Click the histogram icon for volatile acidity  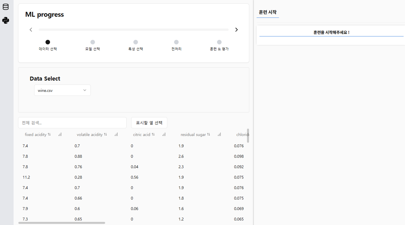[x=116, y=134]
